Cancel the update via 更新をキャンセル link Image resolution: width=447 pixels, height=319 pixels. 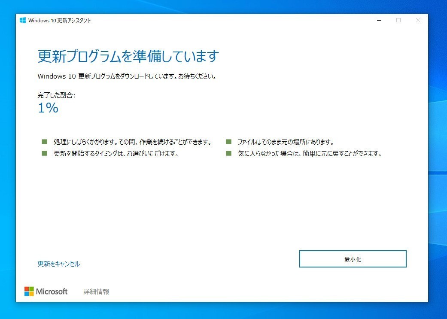(59, 264)
